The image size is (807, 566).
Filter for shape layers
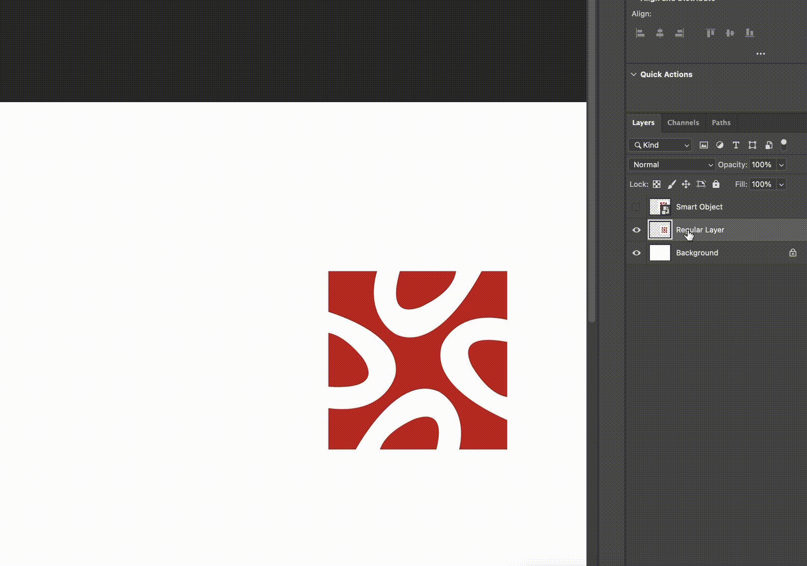point(752,145)
